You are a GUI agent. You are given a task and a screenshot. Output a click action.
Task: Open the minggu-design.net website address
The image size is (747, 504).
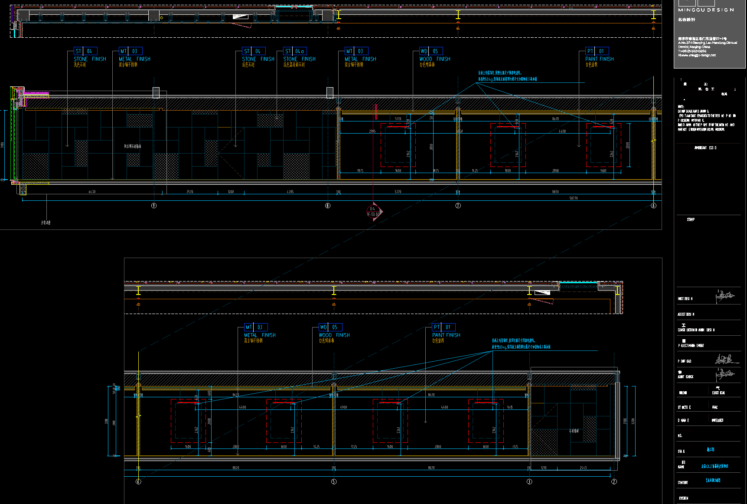click(x=697, y=55)
